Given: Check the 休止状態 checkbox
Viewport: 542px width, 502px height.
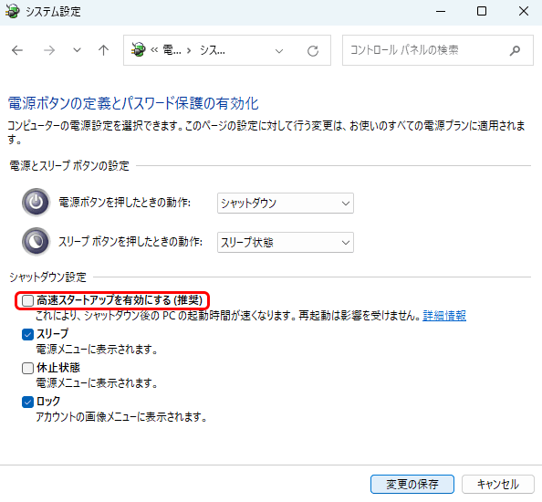Looking at the screenshot, I should point(27,368).
